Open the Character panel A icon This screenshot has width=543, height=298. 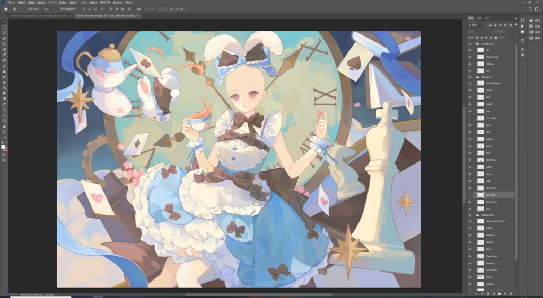pos(522,49)
